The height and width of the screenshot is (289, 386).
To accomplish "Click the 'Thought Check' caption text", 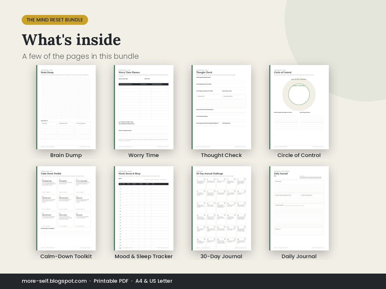I will pyautogui.click(x=221, y=155).
